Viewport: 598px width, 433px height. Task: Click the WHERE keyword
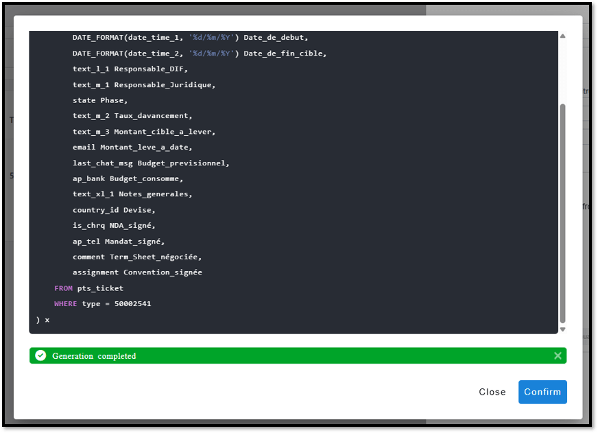point(65,303)
